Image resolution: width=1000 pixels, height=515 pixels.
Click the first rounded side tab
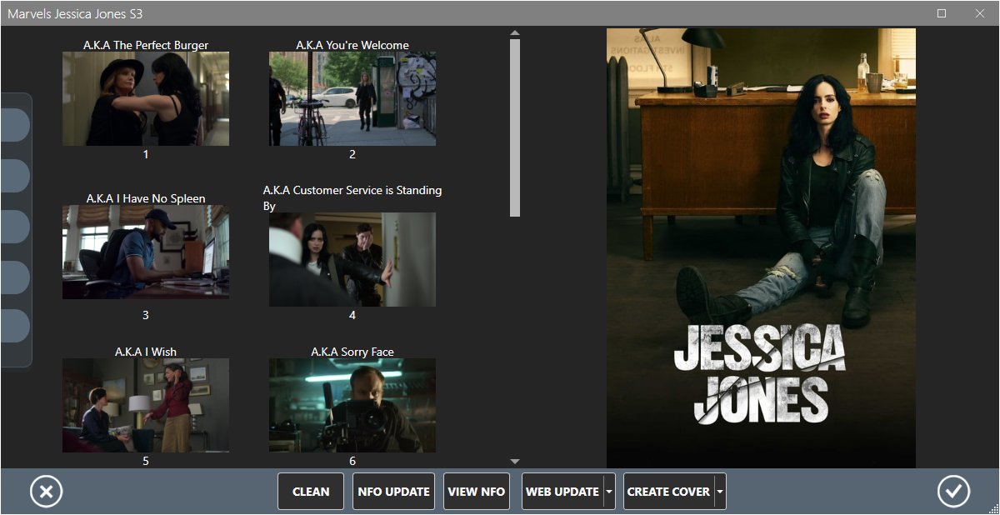[x=14, y=125]
